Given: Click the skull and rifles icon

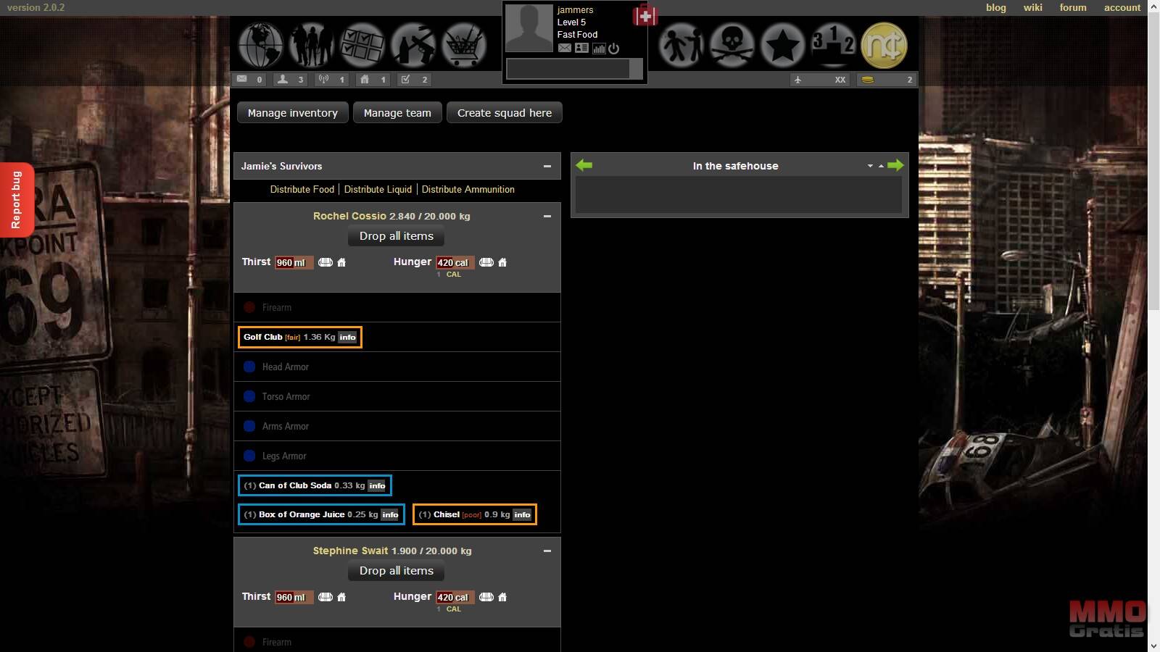Looking at the screenshot, I should pos(732,45).
